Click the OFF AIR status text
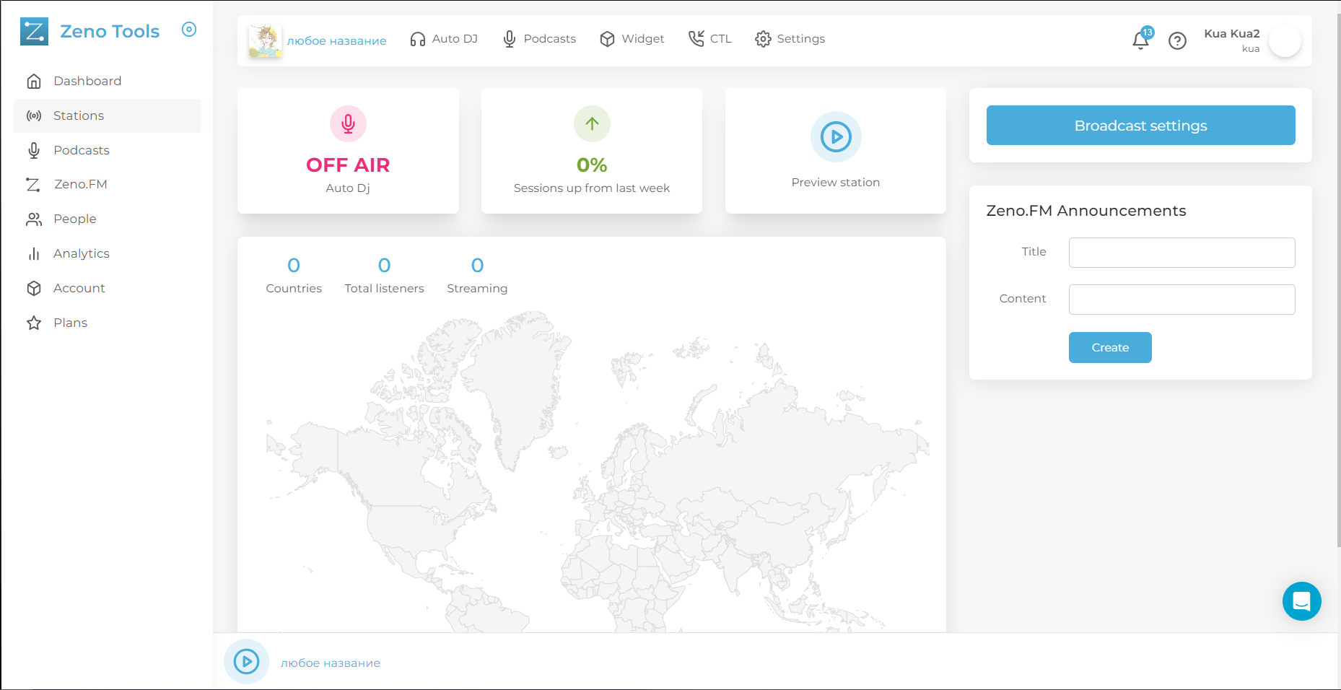Screen dimensions: 1341x690 pos(348,165)
